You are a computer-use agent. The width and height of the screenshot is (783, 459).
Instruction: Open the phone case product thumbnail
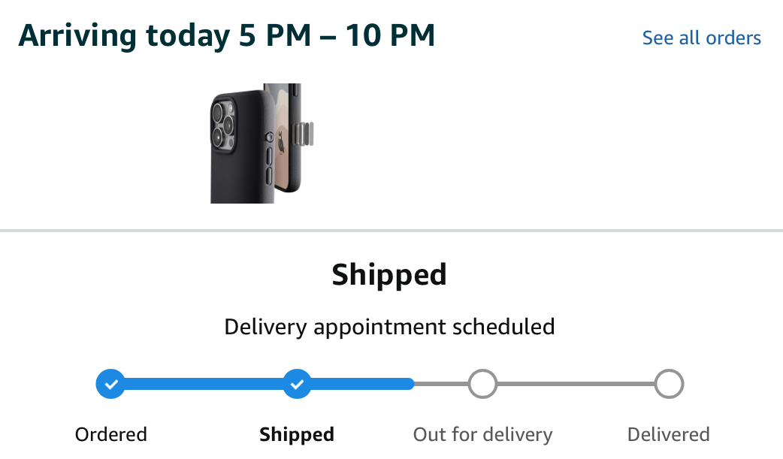262,143
